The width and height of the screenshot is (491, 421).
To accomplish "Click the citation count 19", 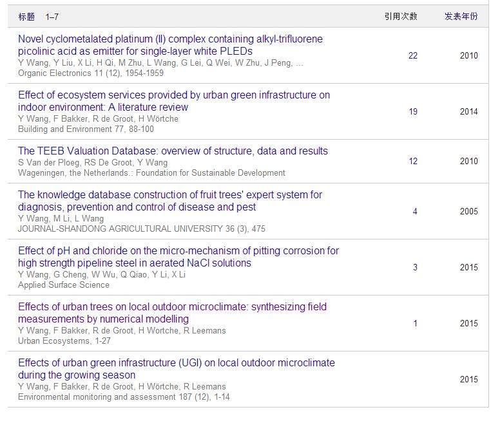I will pos(413,112).
